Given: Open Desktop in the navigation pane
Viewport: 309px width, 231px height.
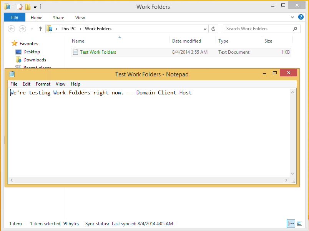Looking at the screenshot, I should click(32, 52).
